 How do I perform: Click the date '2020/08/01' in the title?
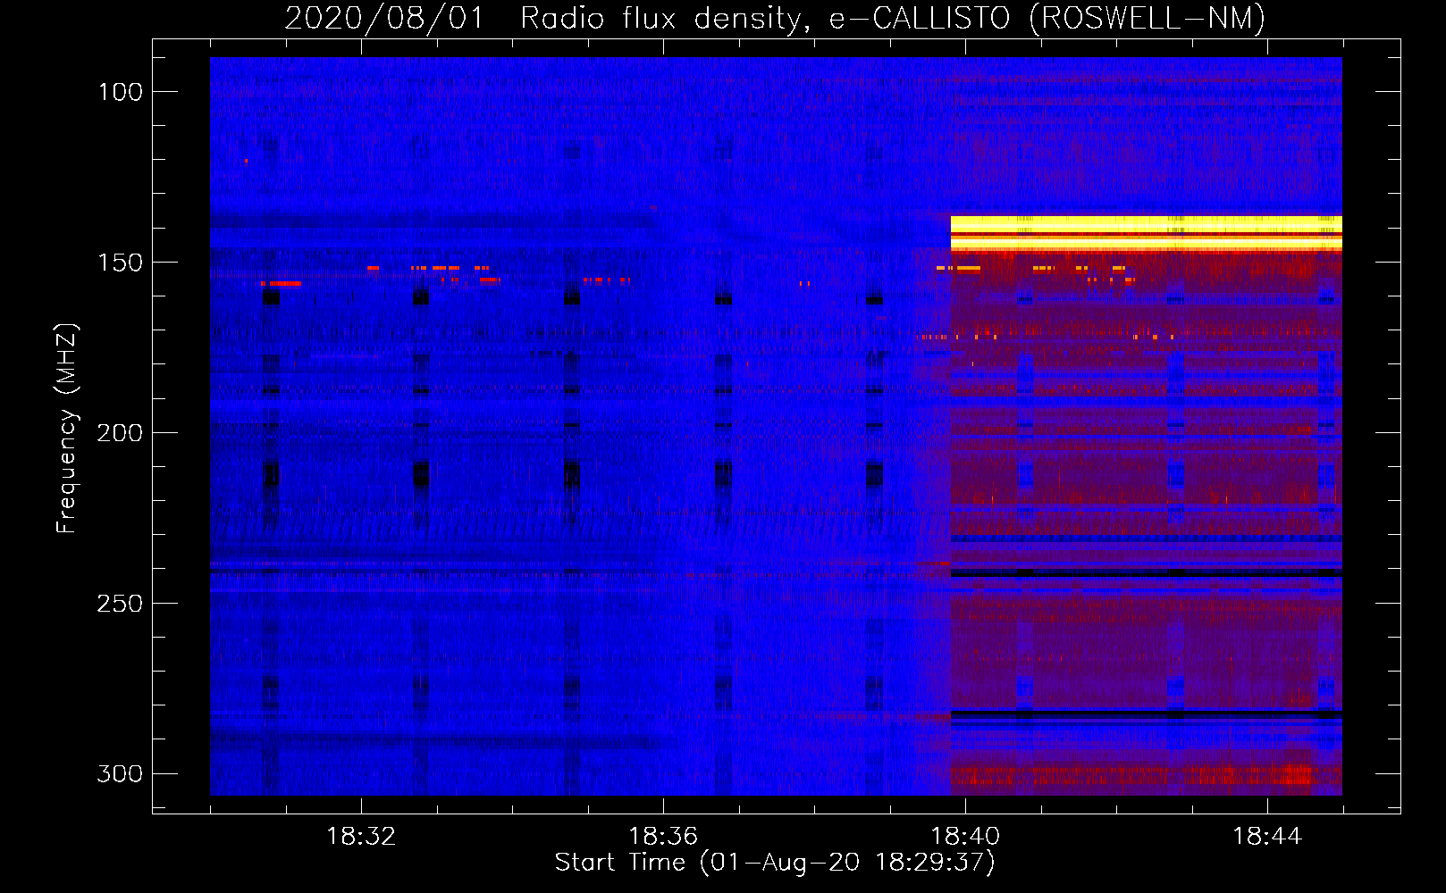click(384, 18)
